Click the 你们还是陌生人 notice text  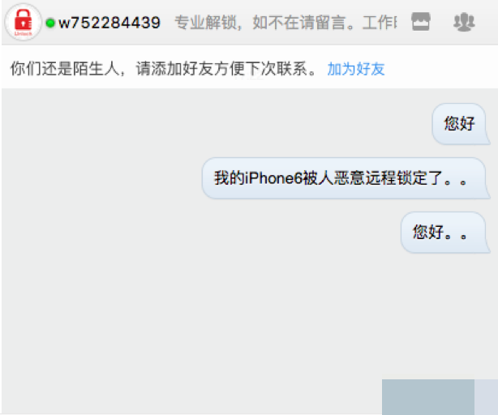coord(64,69)
